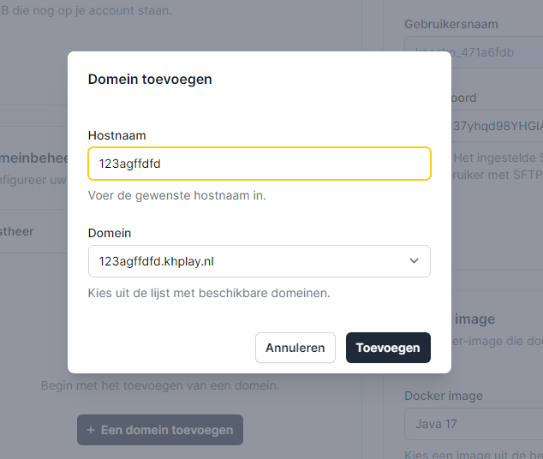
Task: Click the Domein field label
Action: point(110,233)
